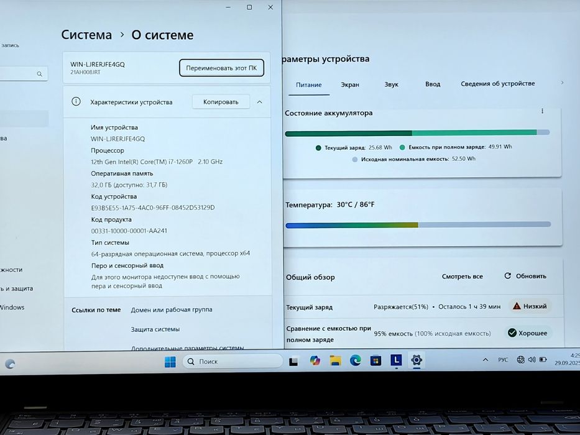Viewport: 580px width, 435px height.
Task: Click the refresh icon next to Обновить
Action: [x=507, y=276]
